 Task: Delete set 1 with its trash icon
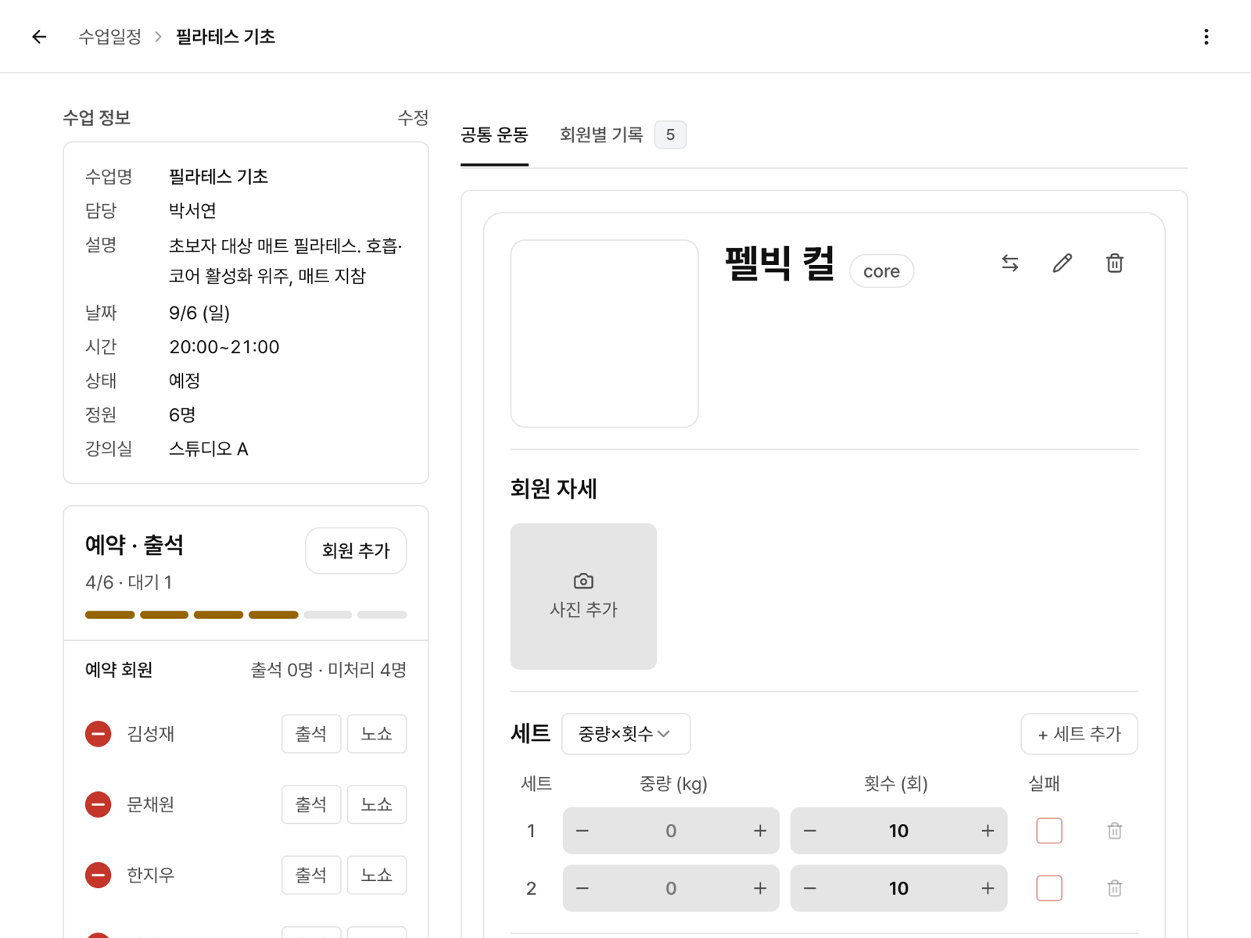(x=1114, y=831)
